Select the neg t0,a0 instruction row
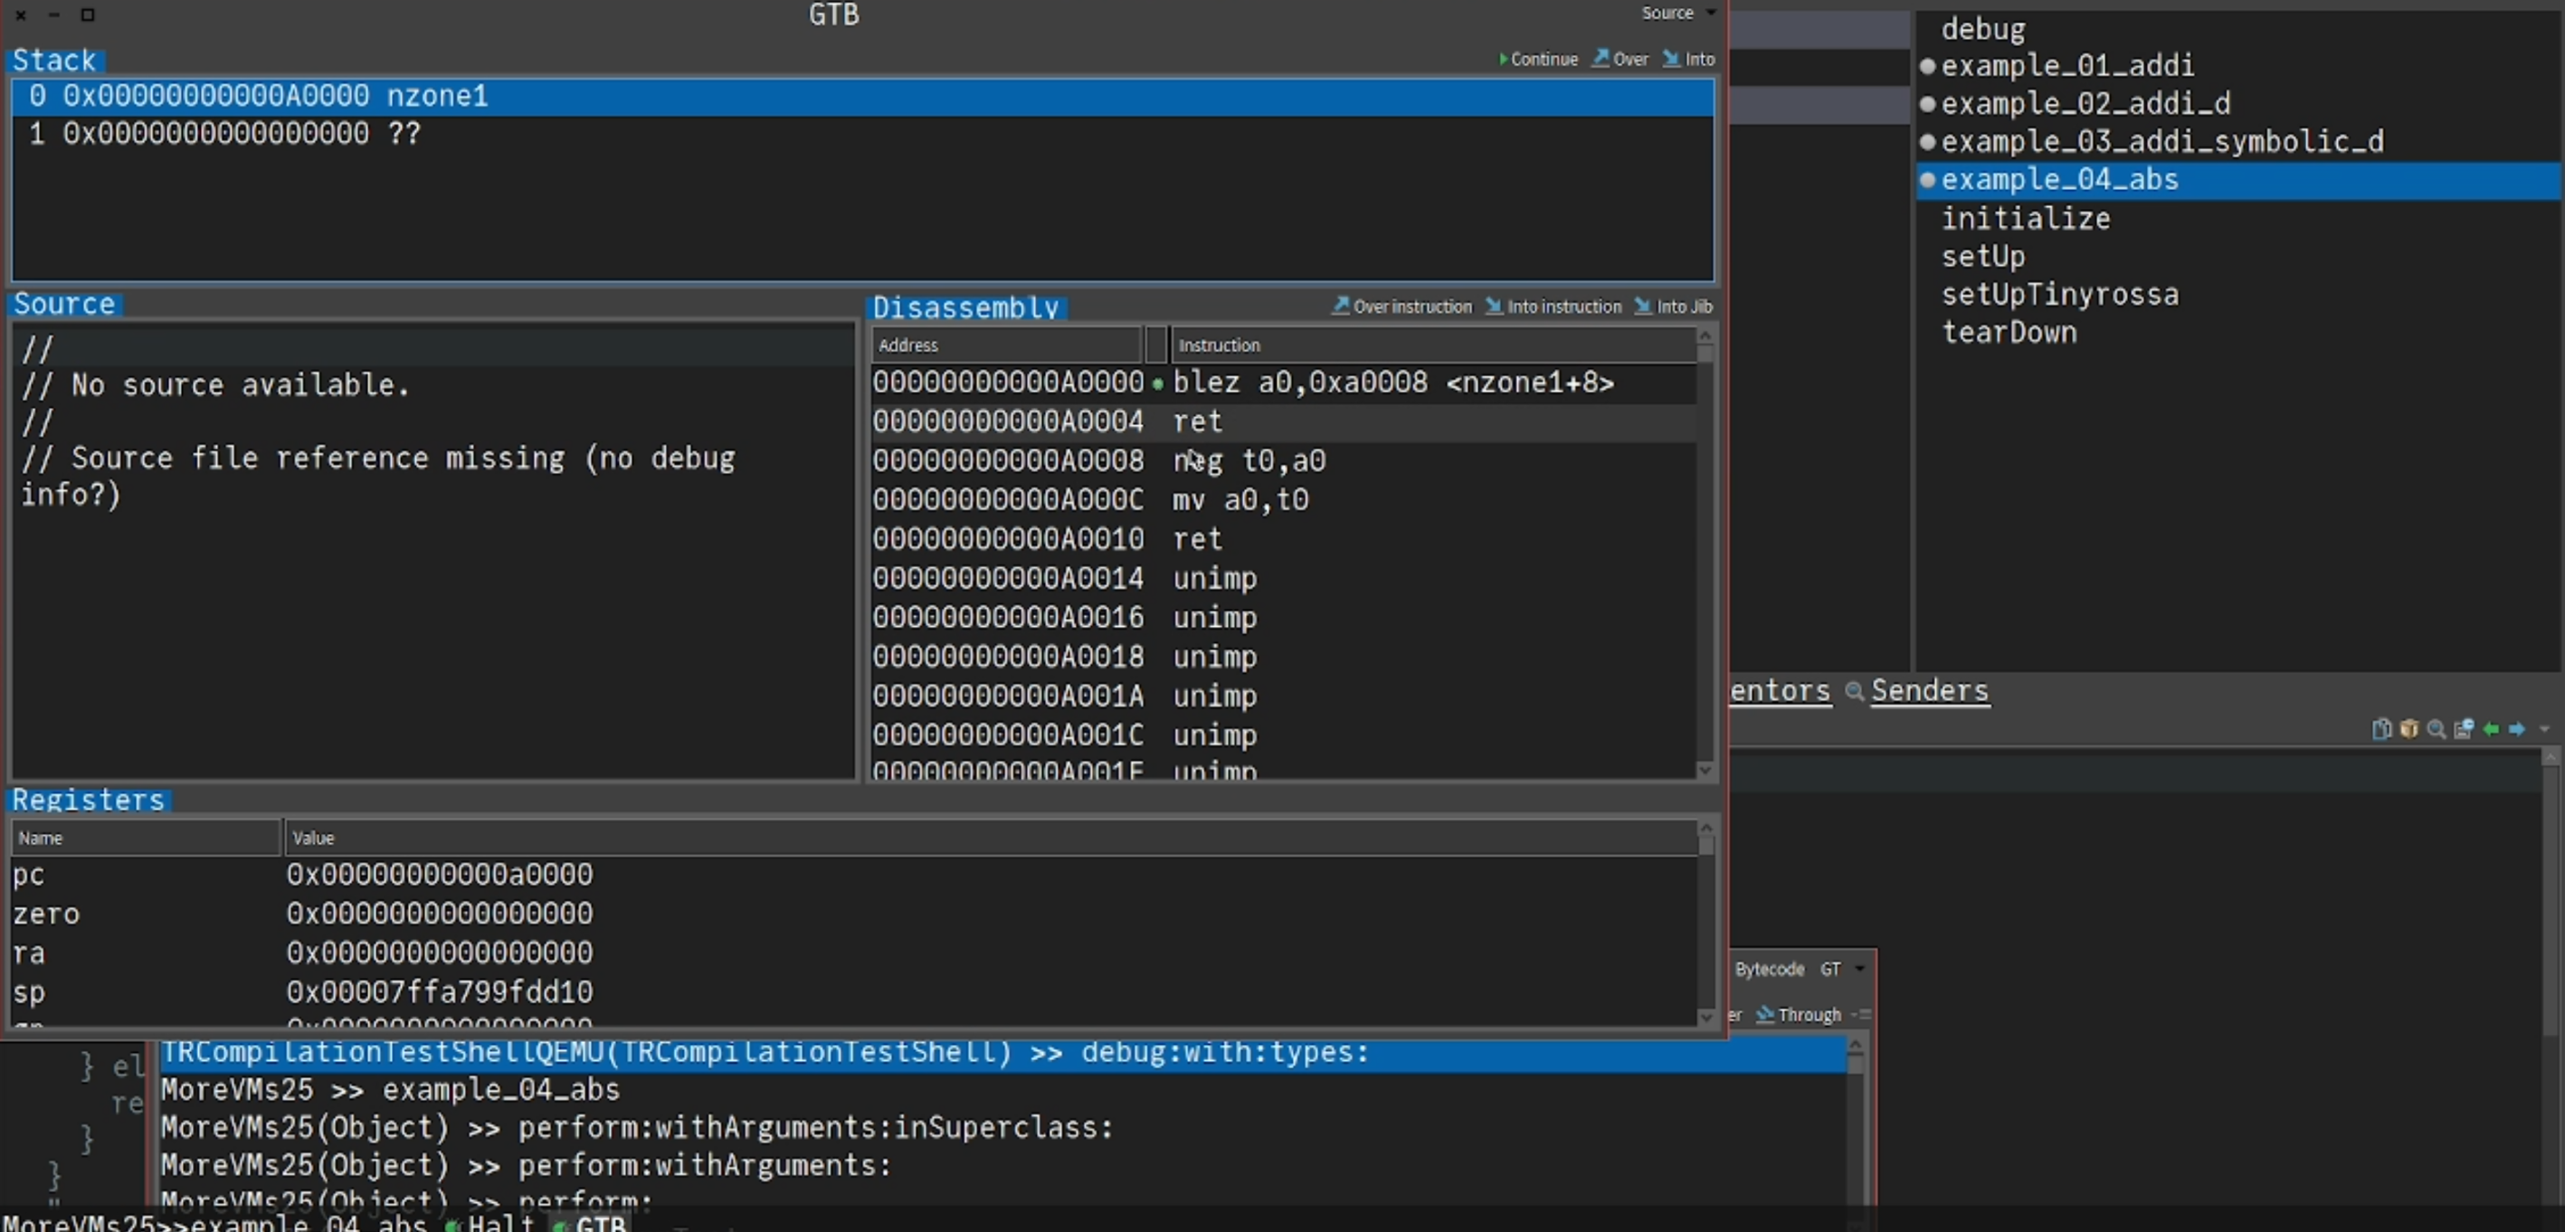Image resolution: width=2565 pixels, height=1232 pixels. click(x=1283, y=460)
